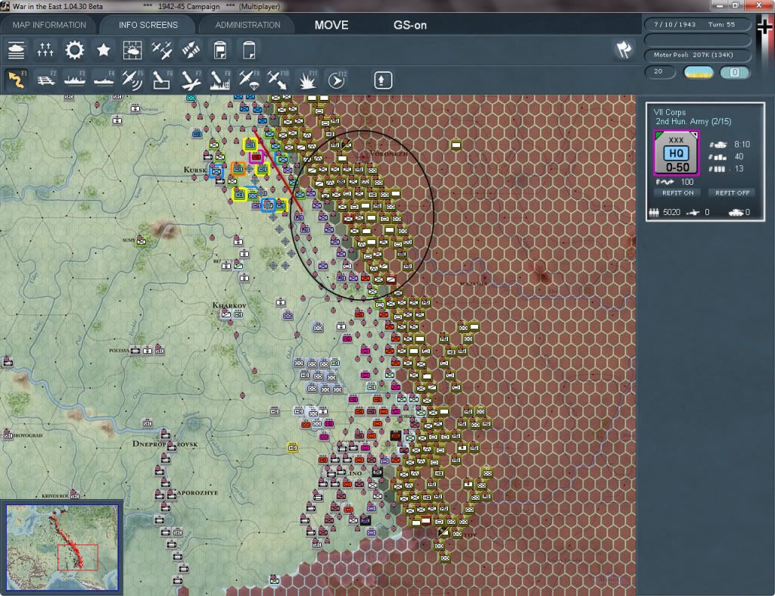This screenshot has height=596, width=775.
Task: Click the Kharkov city label on map
Action: [229, 305]
